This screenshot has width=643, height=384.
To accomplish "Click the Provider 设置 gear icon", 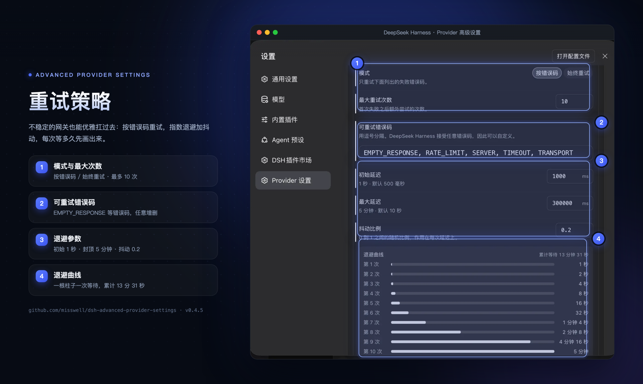I will point(264,180).
